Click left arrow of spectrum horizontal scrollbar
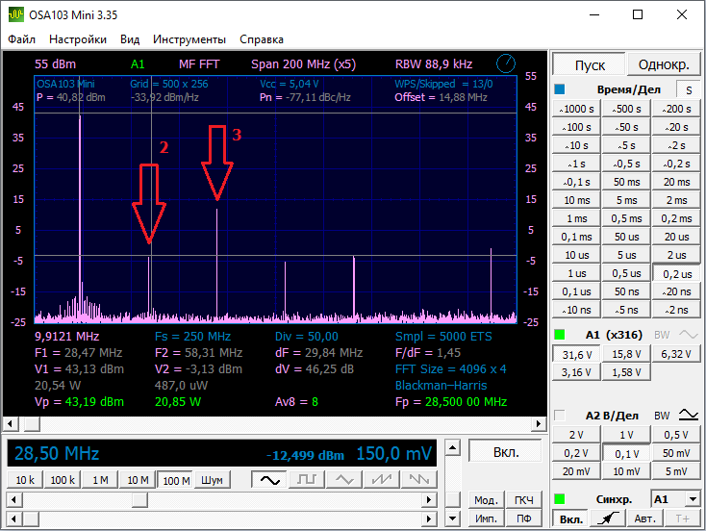 [x=11, y=424]
